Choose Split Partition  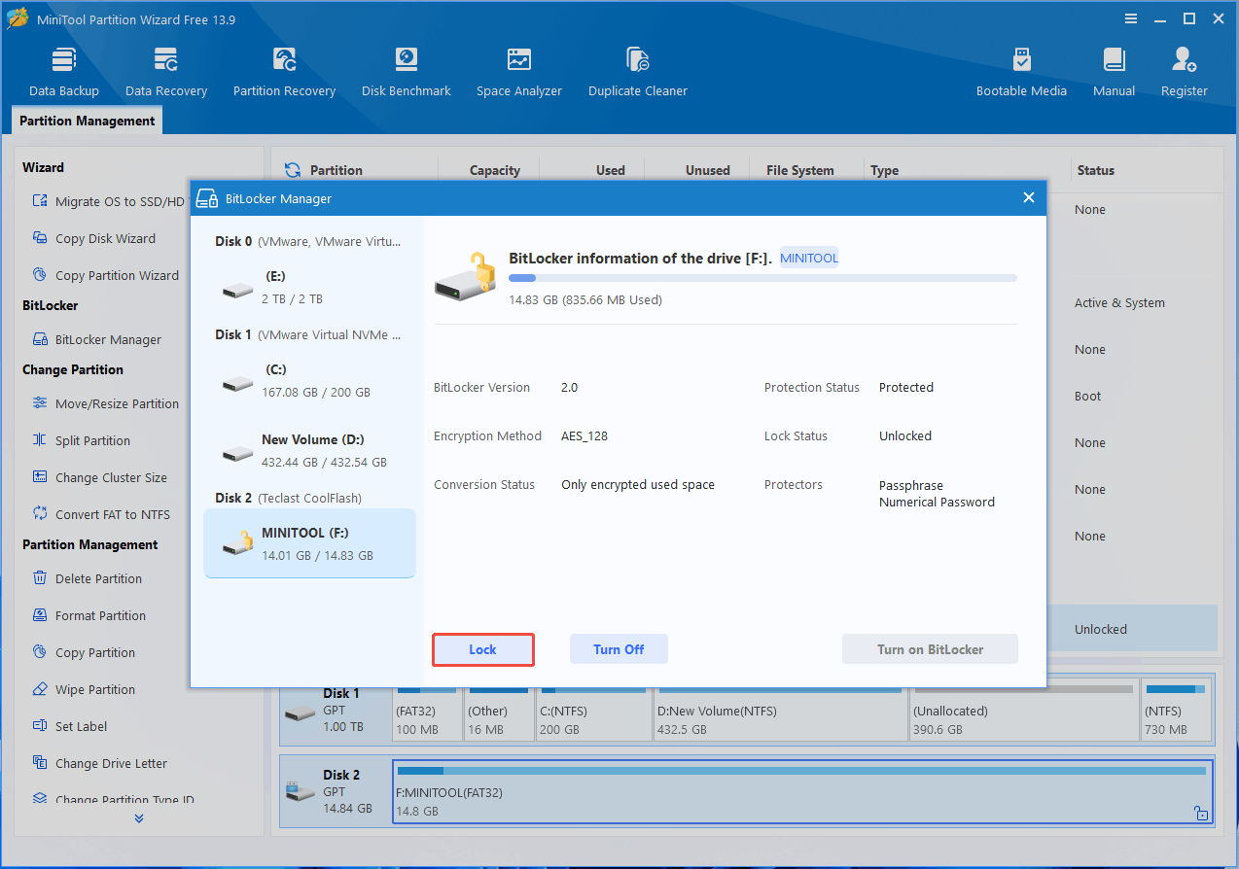click(81, 440)
